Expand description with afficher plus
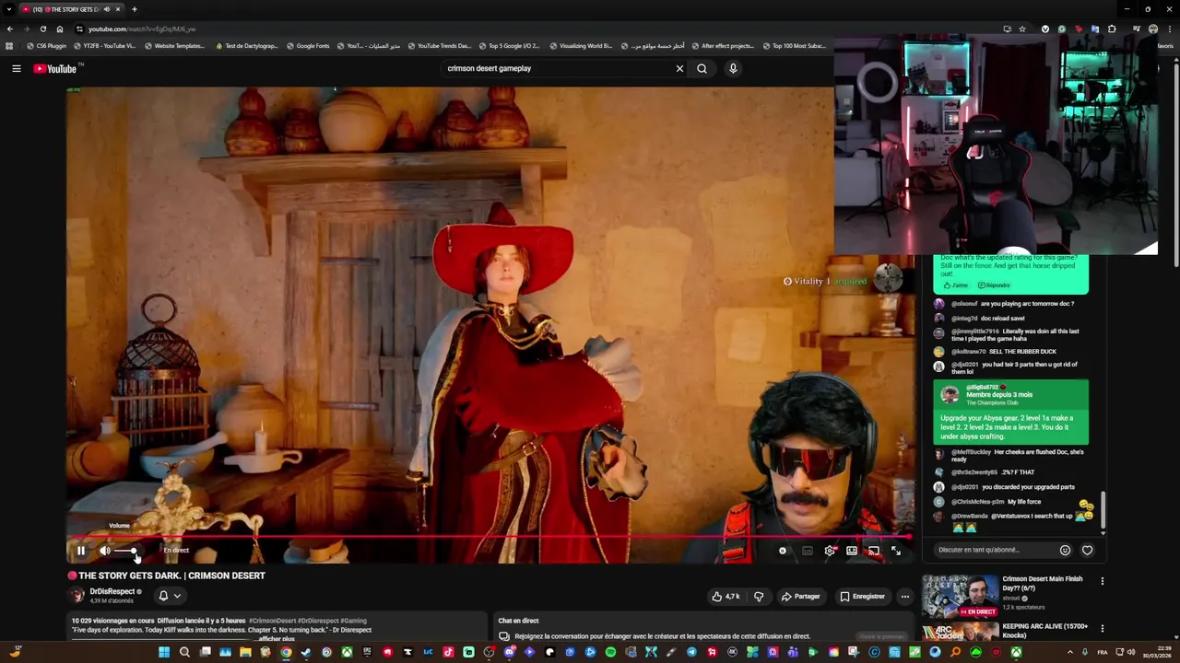 click(277, 639)
